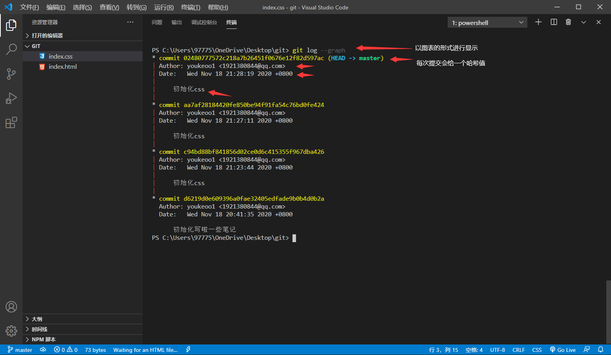Change line ending via CRLF
611x355 pixels.
coord(519,350)
